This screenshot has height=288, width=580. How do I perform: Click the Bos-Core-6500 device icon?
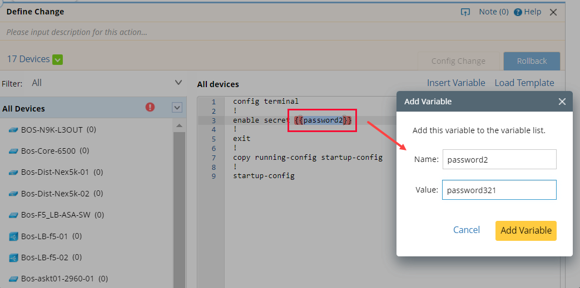pos(13,151)
